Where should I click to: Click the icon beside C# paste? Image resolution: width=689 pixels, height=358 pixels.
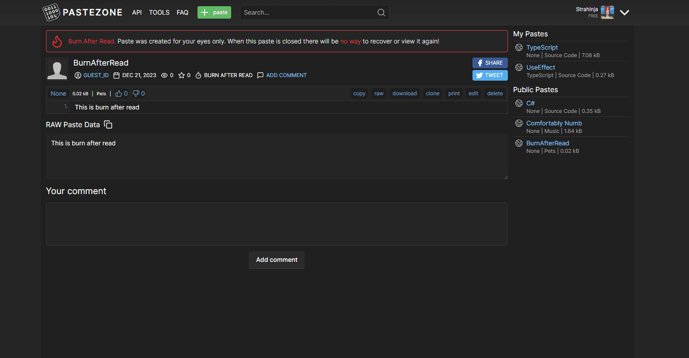coord(519,103)
